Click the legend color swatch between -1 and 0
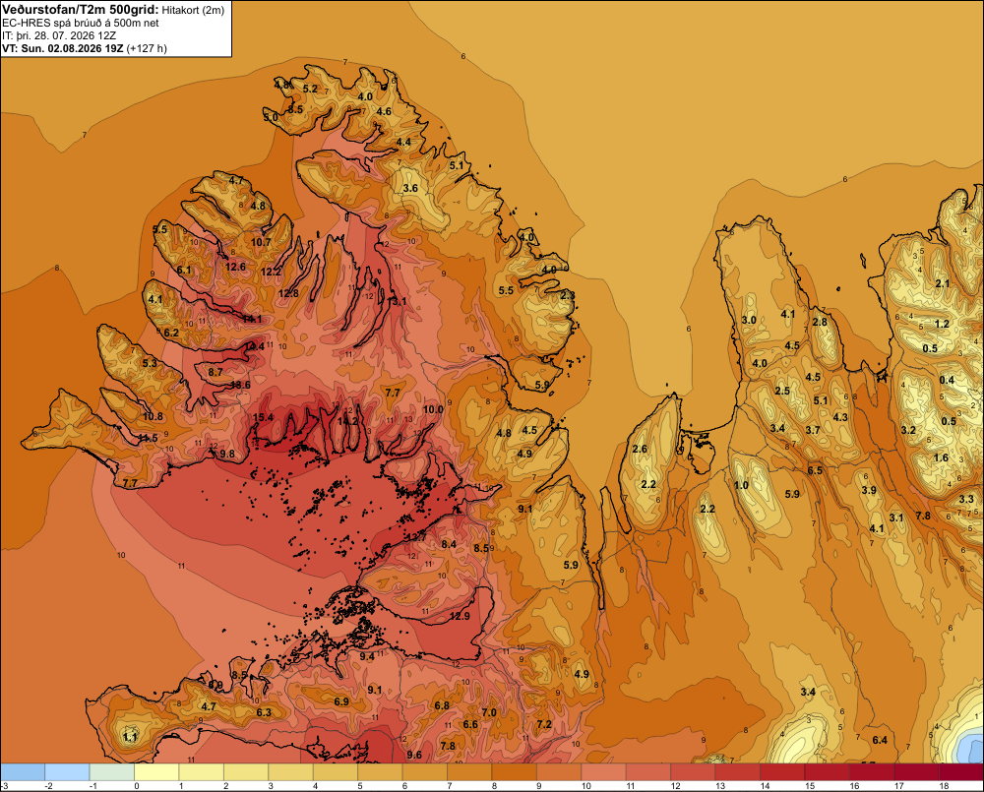This screenshot has width=984, height=792. click(112, 772)
